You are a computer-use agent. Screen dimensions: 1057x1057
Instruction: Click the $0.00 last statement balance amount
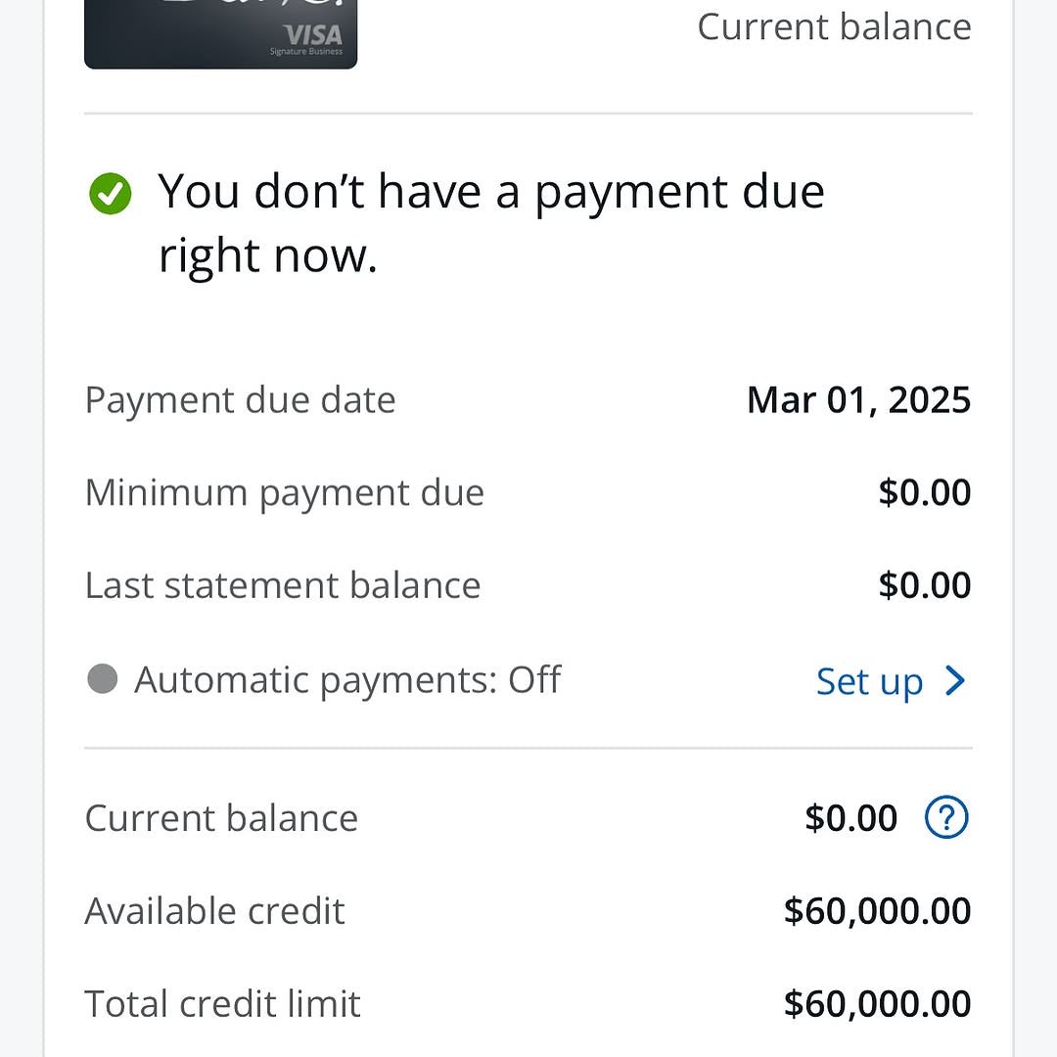point(924,585)
